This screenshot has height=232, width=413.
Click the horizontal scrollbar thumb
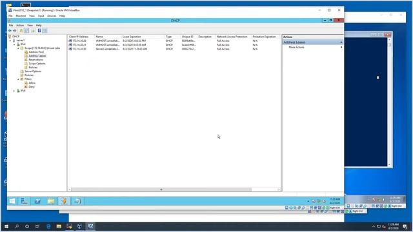pyautogui.click(x=161, y=189)
